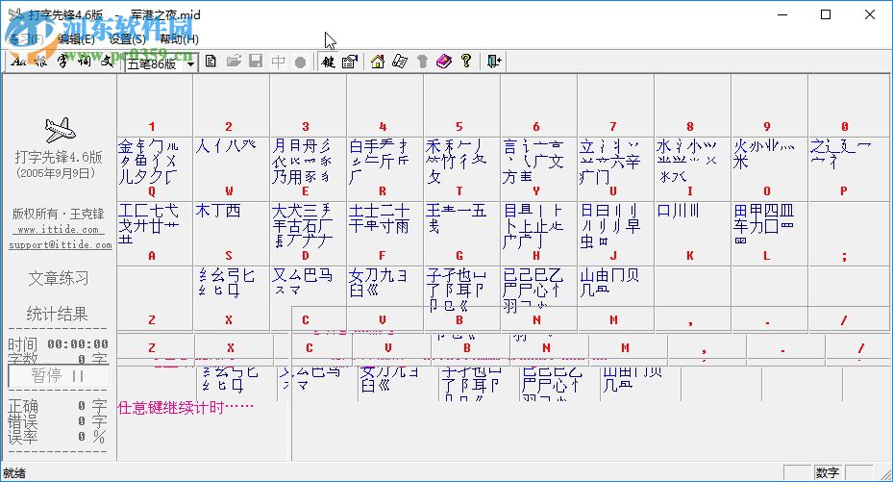Screen dimensions: 893x482
Task: Open the 五笔86版 input method dropdown
Action: click(x=190, y=63)
